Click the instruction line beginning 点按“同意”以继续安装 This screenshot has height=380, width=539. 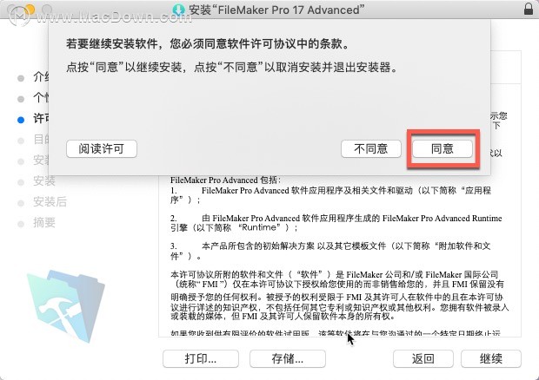pyautogui.click(x=232, y=67)
